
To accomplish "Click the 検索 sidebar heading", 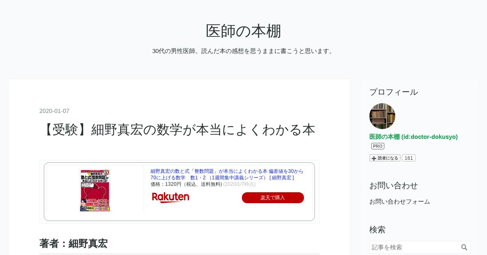I will pos(377,229).
